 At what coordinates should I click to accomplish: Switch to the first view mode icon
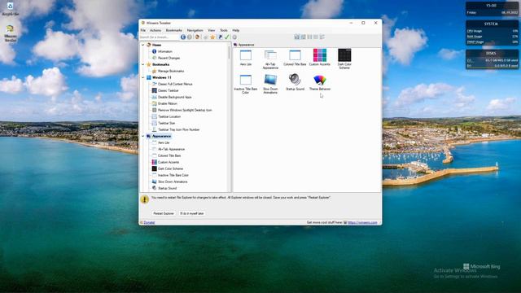tap(296, 37)
